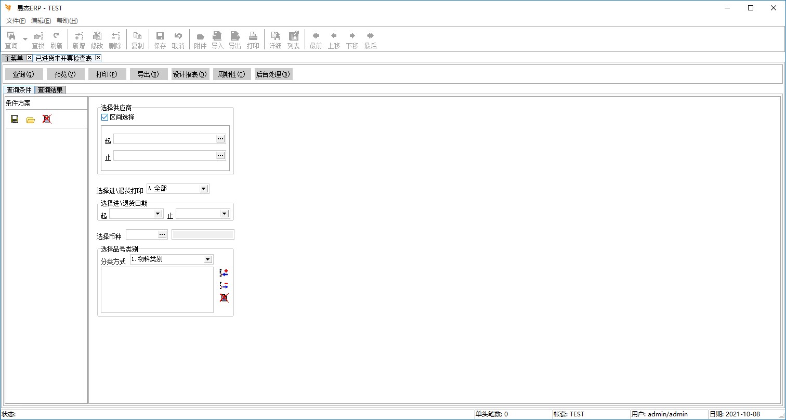
Task: Click the 刷新 refresh toolbar icon
Action: (56, 40)
